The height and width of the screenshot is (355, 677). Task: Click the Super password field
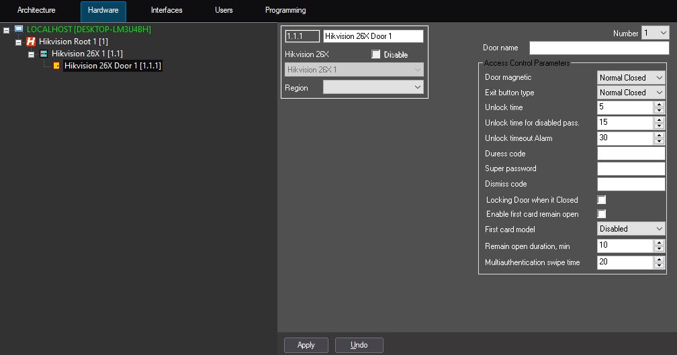[631, 168]
